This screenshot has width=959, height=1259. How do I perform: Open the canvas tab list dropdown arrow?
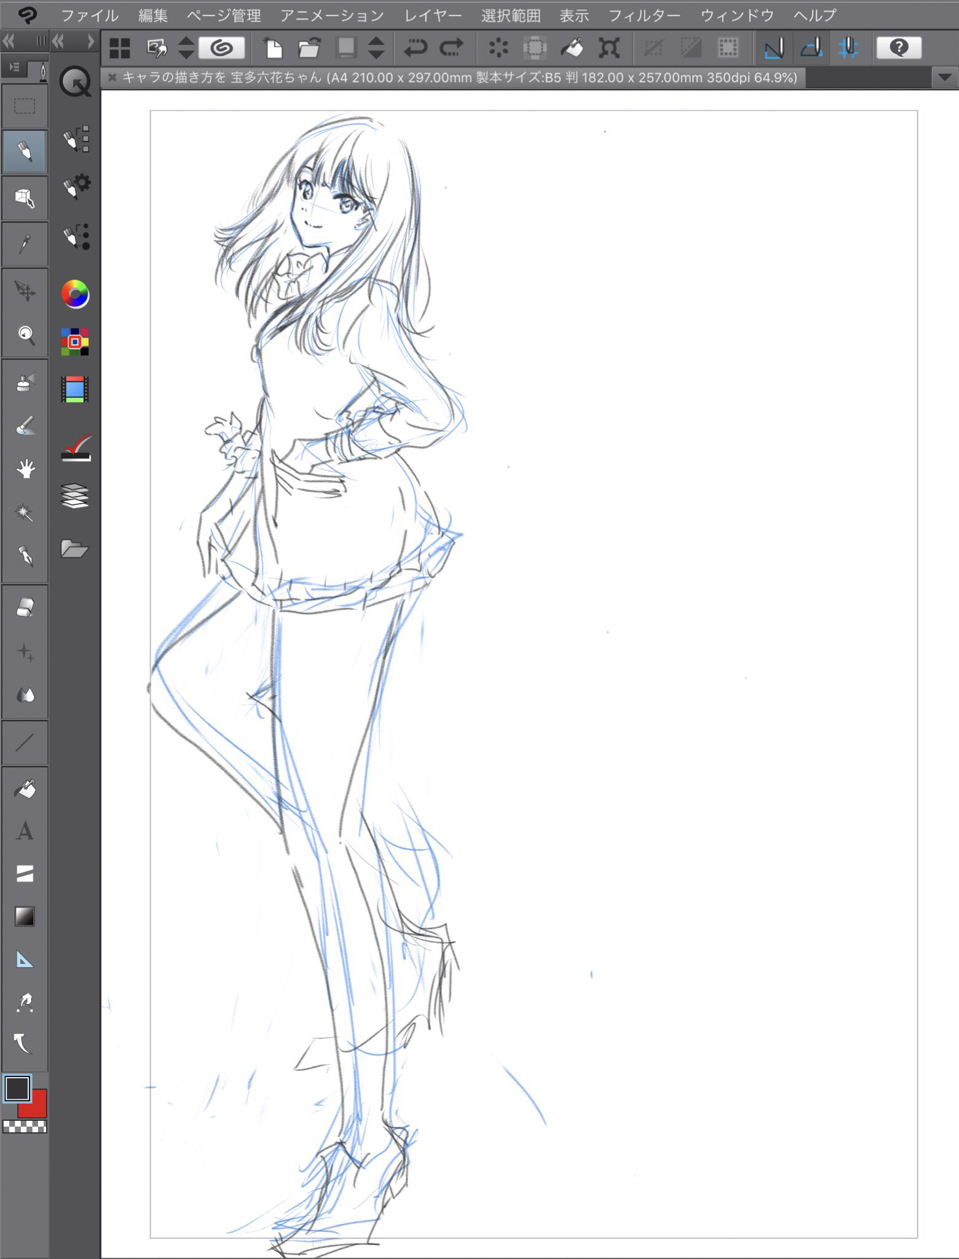(x=944, y=78)
